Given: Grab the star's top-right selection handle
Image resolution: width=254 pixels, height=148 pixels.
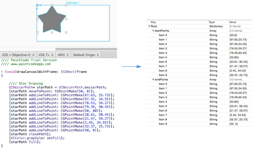Looking at the screenshot, I should click(x=66, y=5).
